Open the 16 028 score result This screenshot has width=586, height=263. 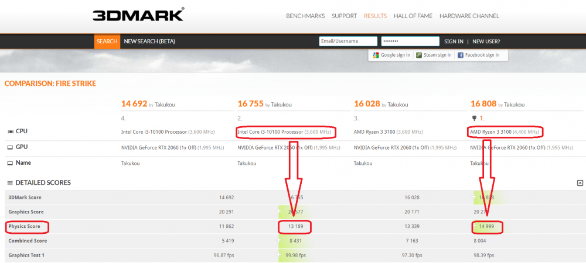tap(367, 104)
